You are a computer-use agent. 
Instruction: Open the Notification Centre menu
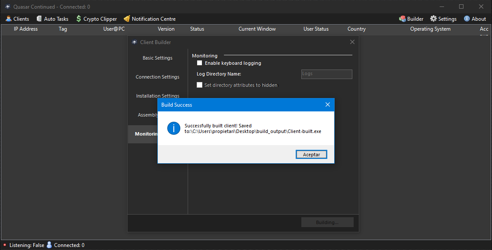[x=150, y=19]
